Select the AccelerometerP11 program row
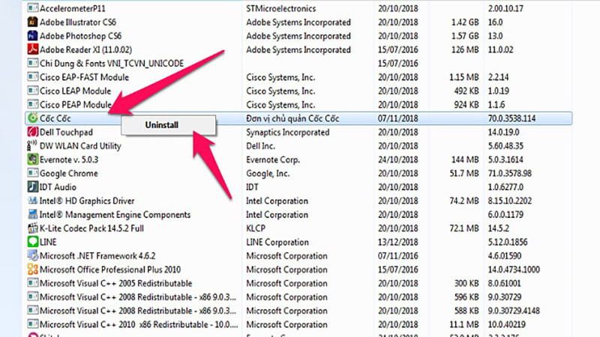The height and width of the screenshot is (337, 600). [298, 8]
